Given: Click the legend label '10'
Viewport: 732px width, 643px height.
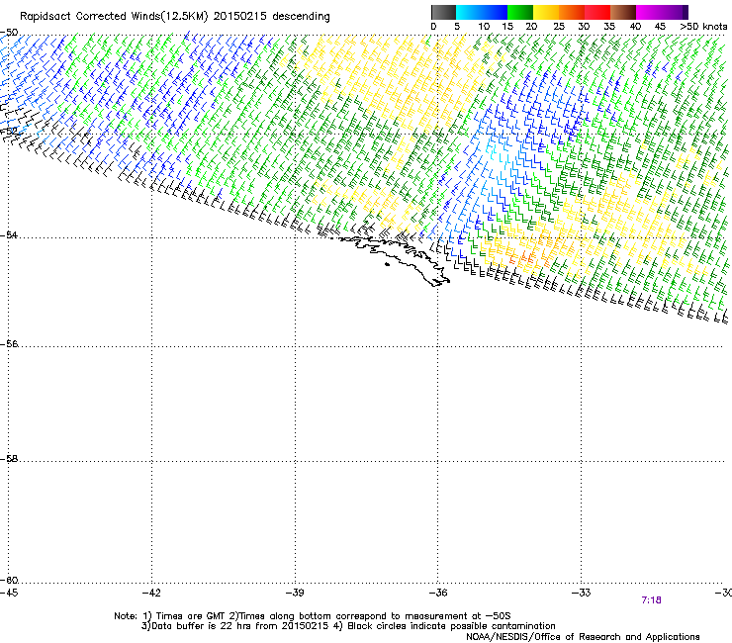Looking at the screenshot, I should [x=484, y=27].
